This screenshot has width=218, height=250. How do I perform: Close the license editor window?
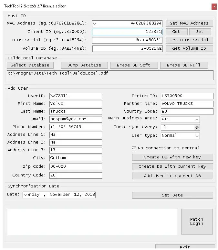coord(214,7)
